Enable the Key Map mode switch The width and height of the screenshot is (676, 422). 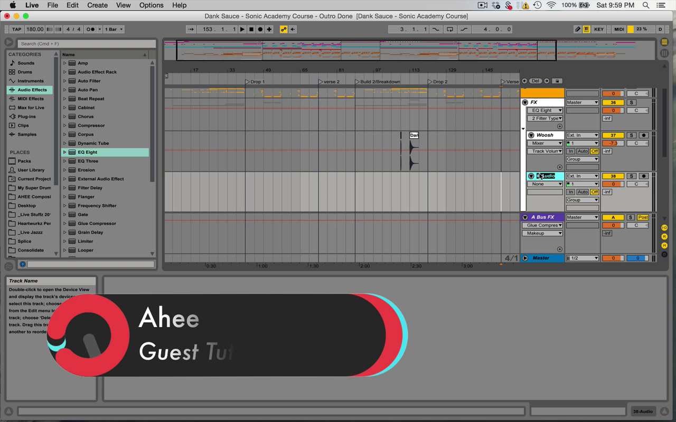point(598,30)
